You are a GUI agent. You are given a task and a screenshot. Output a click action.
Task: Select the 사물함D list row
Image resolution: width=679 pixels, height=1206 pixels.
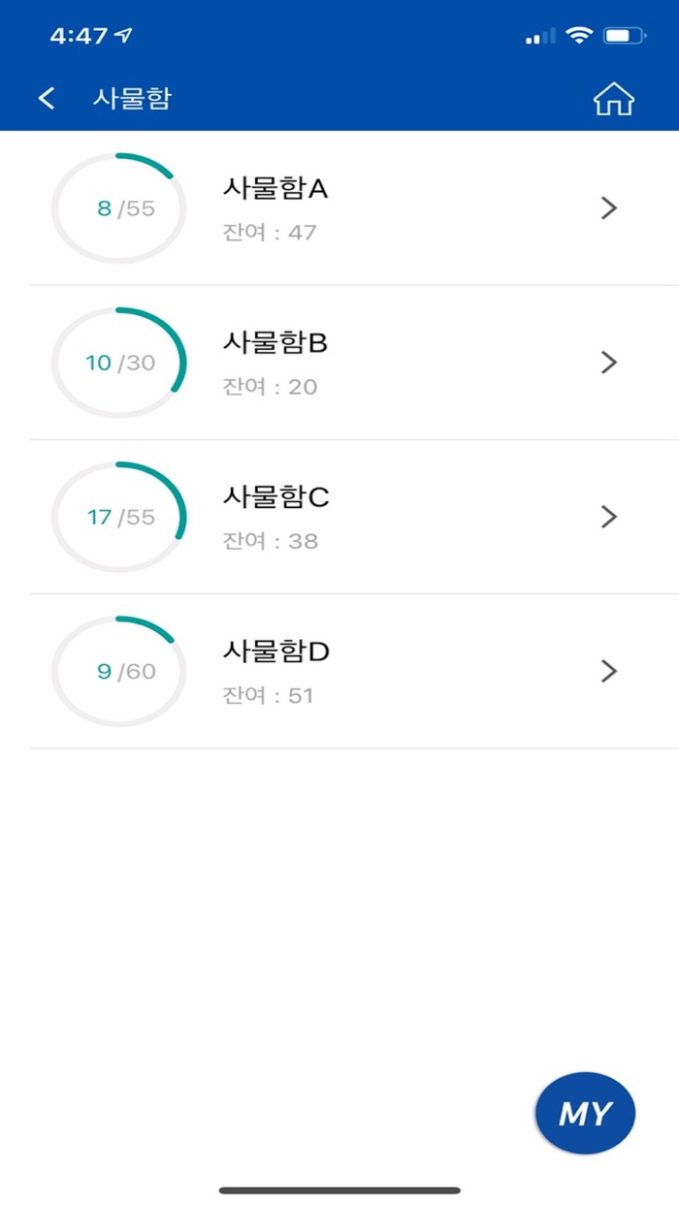coord(339,670)
